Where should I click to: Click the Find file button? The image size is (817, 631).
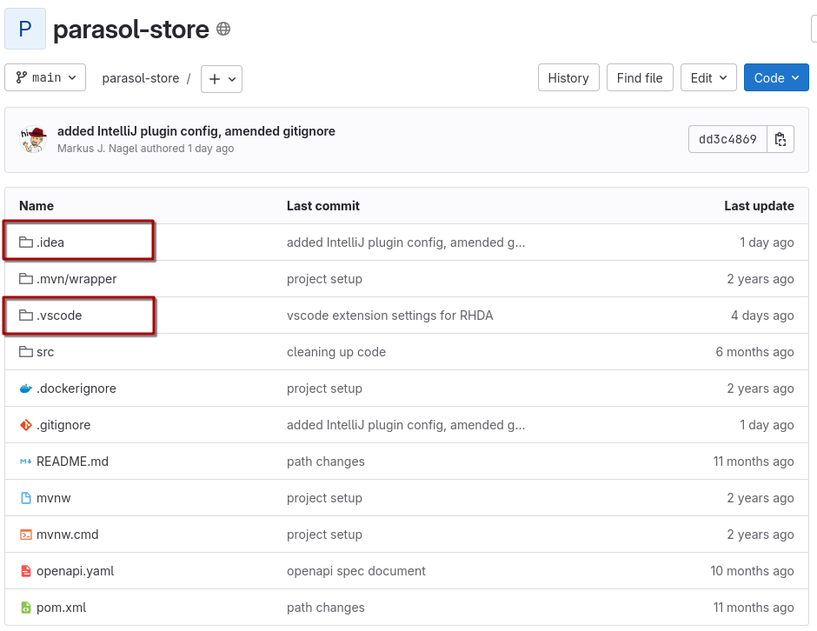point(640,77)
